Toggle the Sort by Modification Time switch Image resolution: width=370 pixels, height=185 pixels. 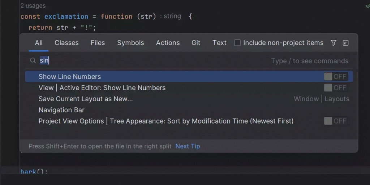[336, 121]
